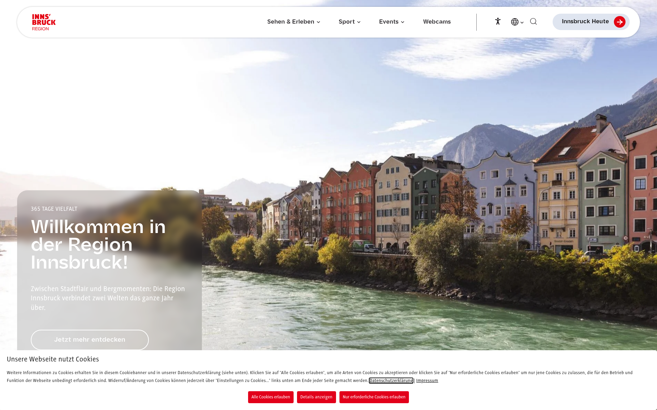Open the accessibility options icon

coord(498,22)
